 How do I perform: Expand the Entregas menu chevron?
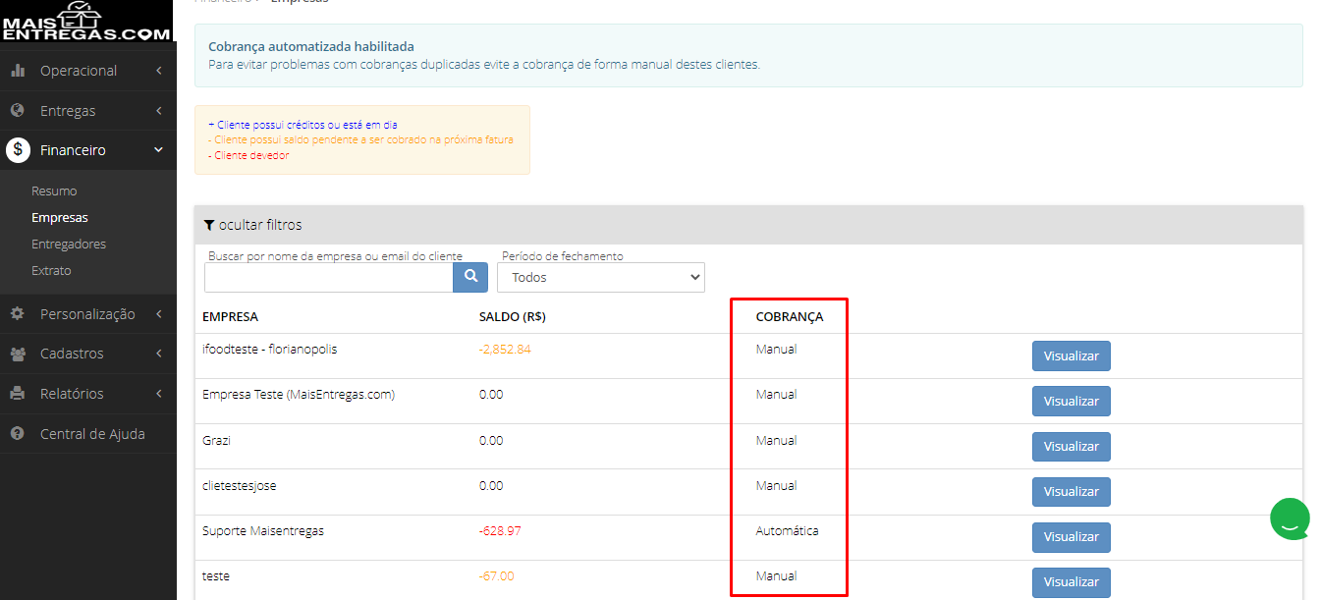[159, 110]
